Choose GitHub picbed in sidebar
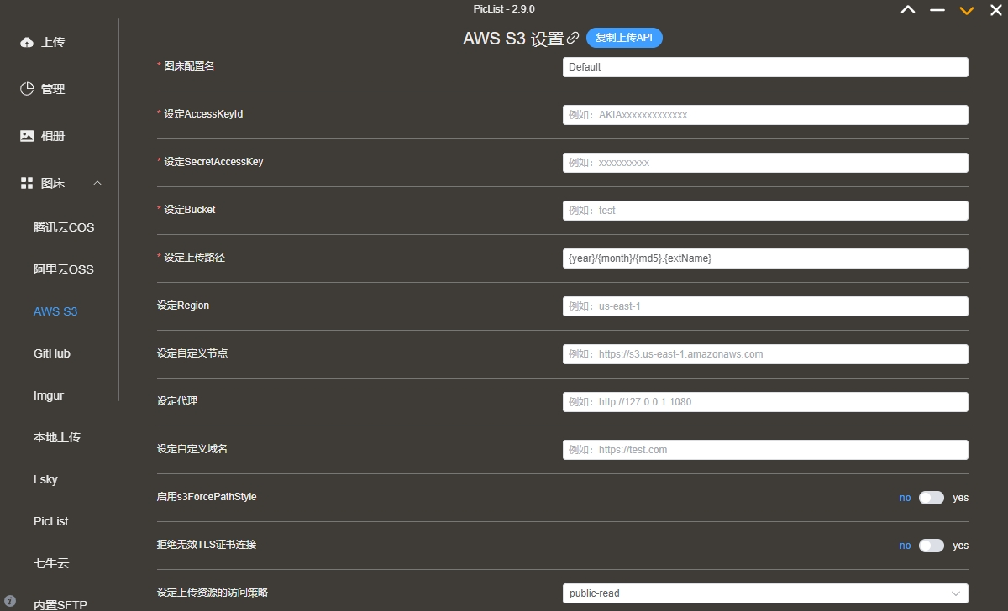 pos(52,353)
